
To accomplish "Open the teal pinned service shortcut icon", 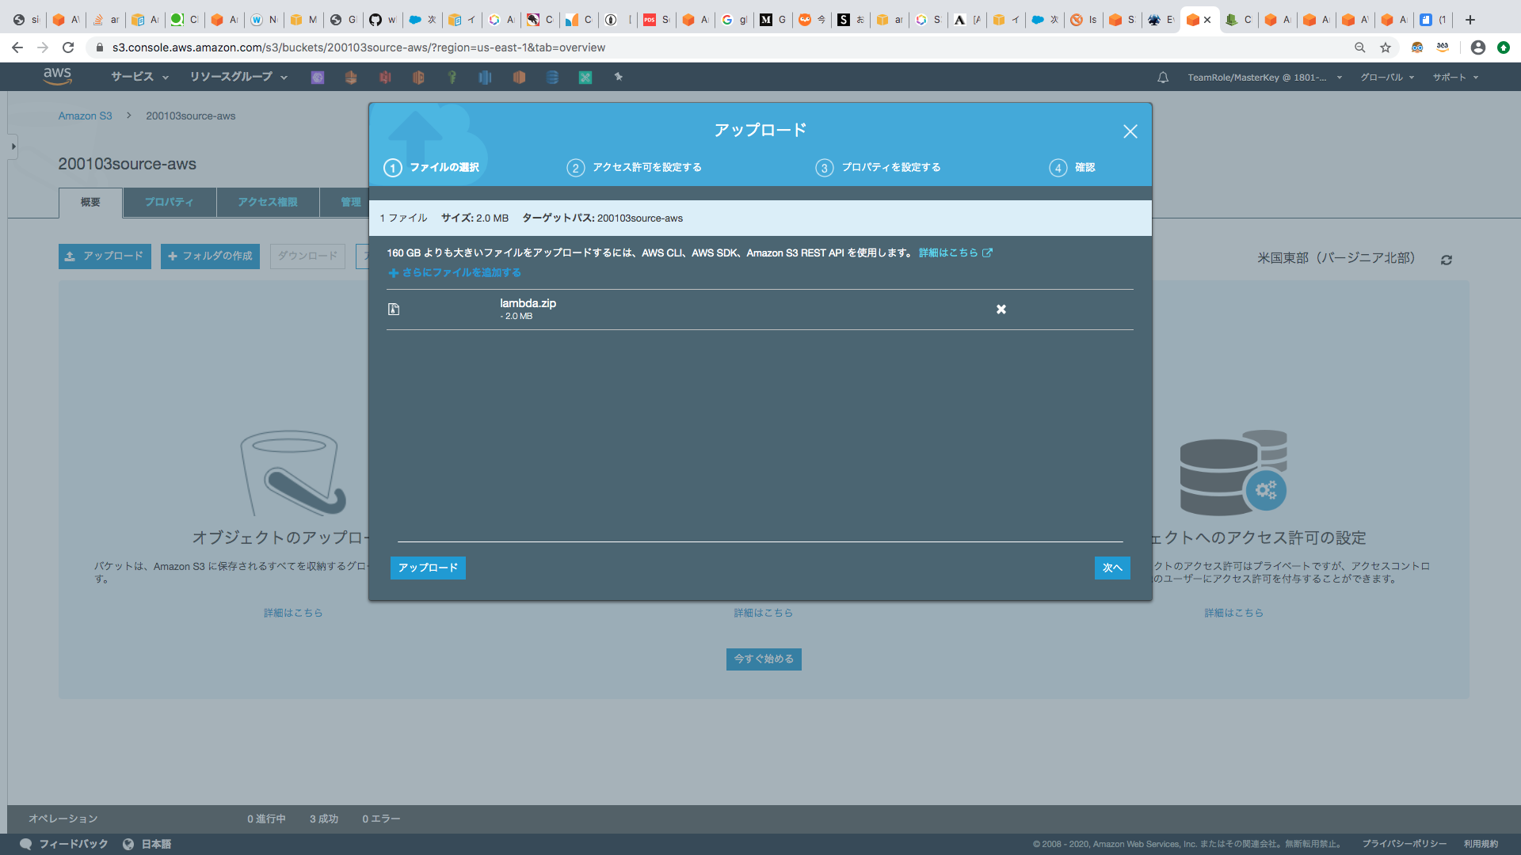I will click(x=585, y=77).
